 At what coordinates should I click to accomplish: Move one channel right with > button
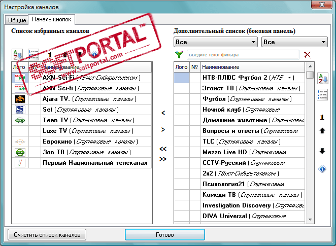coord(163,129)
